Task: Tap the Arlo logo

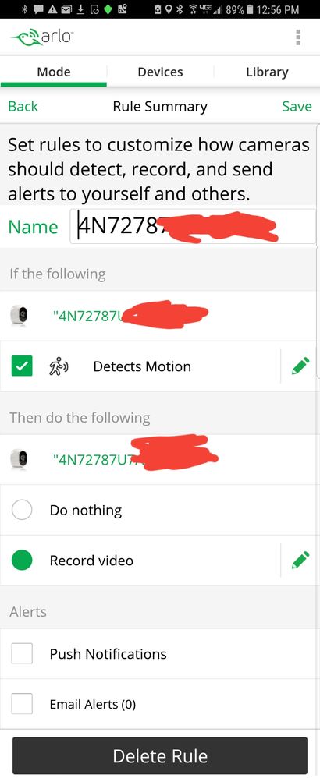Action: pos(41,37)
